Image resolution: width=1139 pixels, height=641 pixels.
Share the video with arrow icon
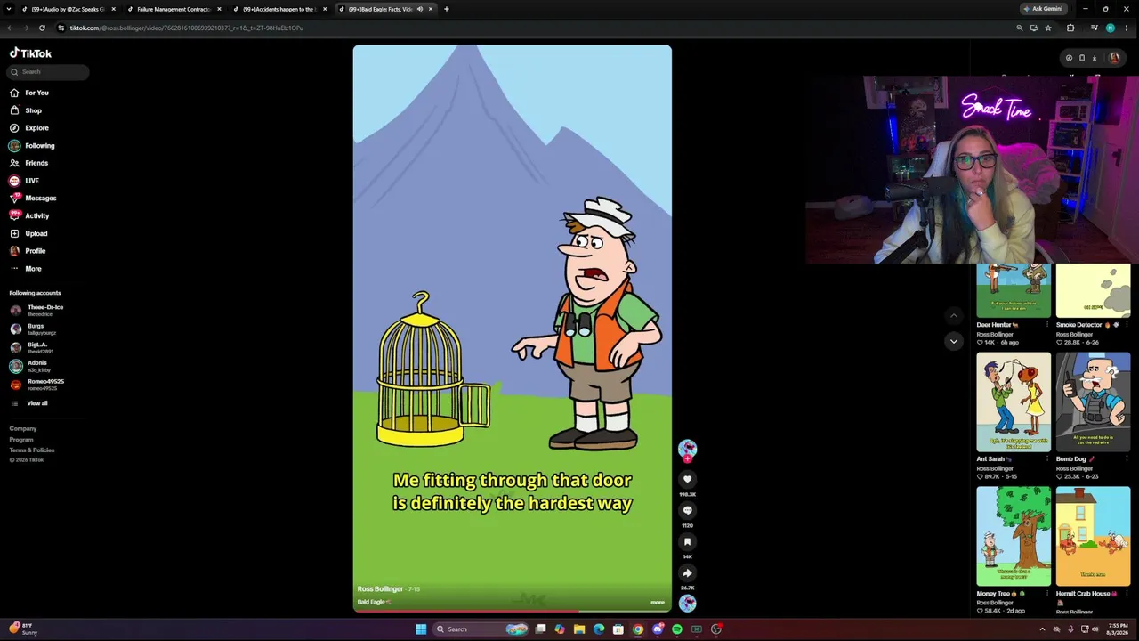point(687,572)
